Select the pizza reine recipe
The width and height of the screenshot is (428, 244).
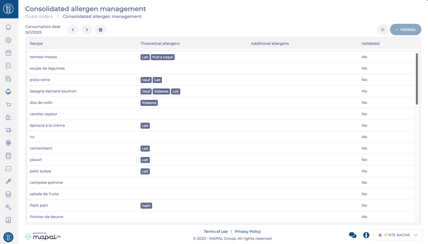221,80
